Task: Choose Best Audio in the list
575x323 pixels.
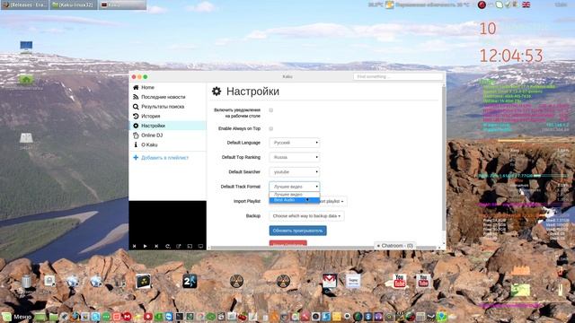Action: (x=295, y=200)
